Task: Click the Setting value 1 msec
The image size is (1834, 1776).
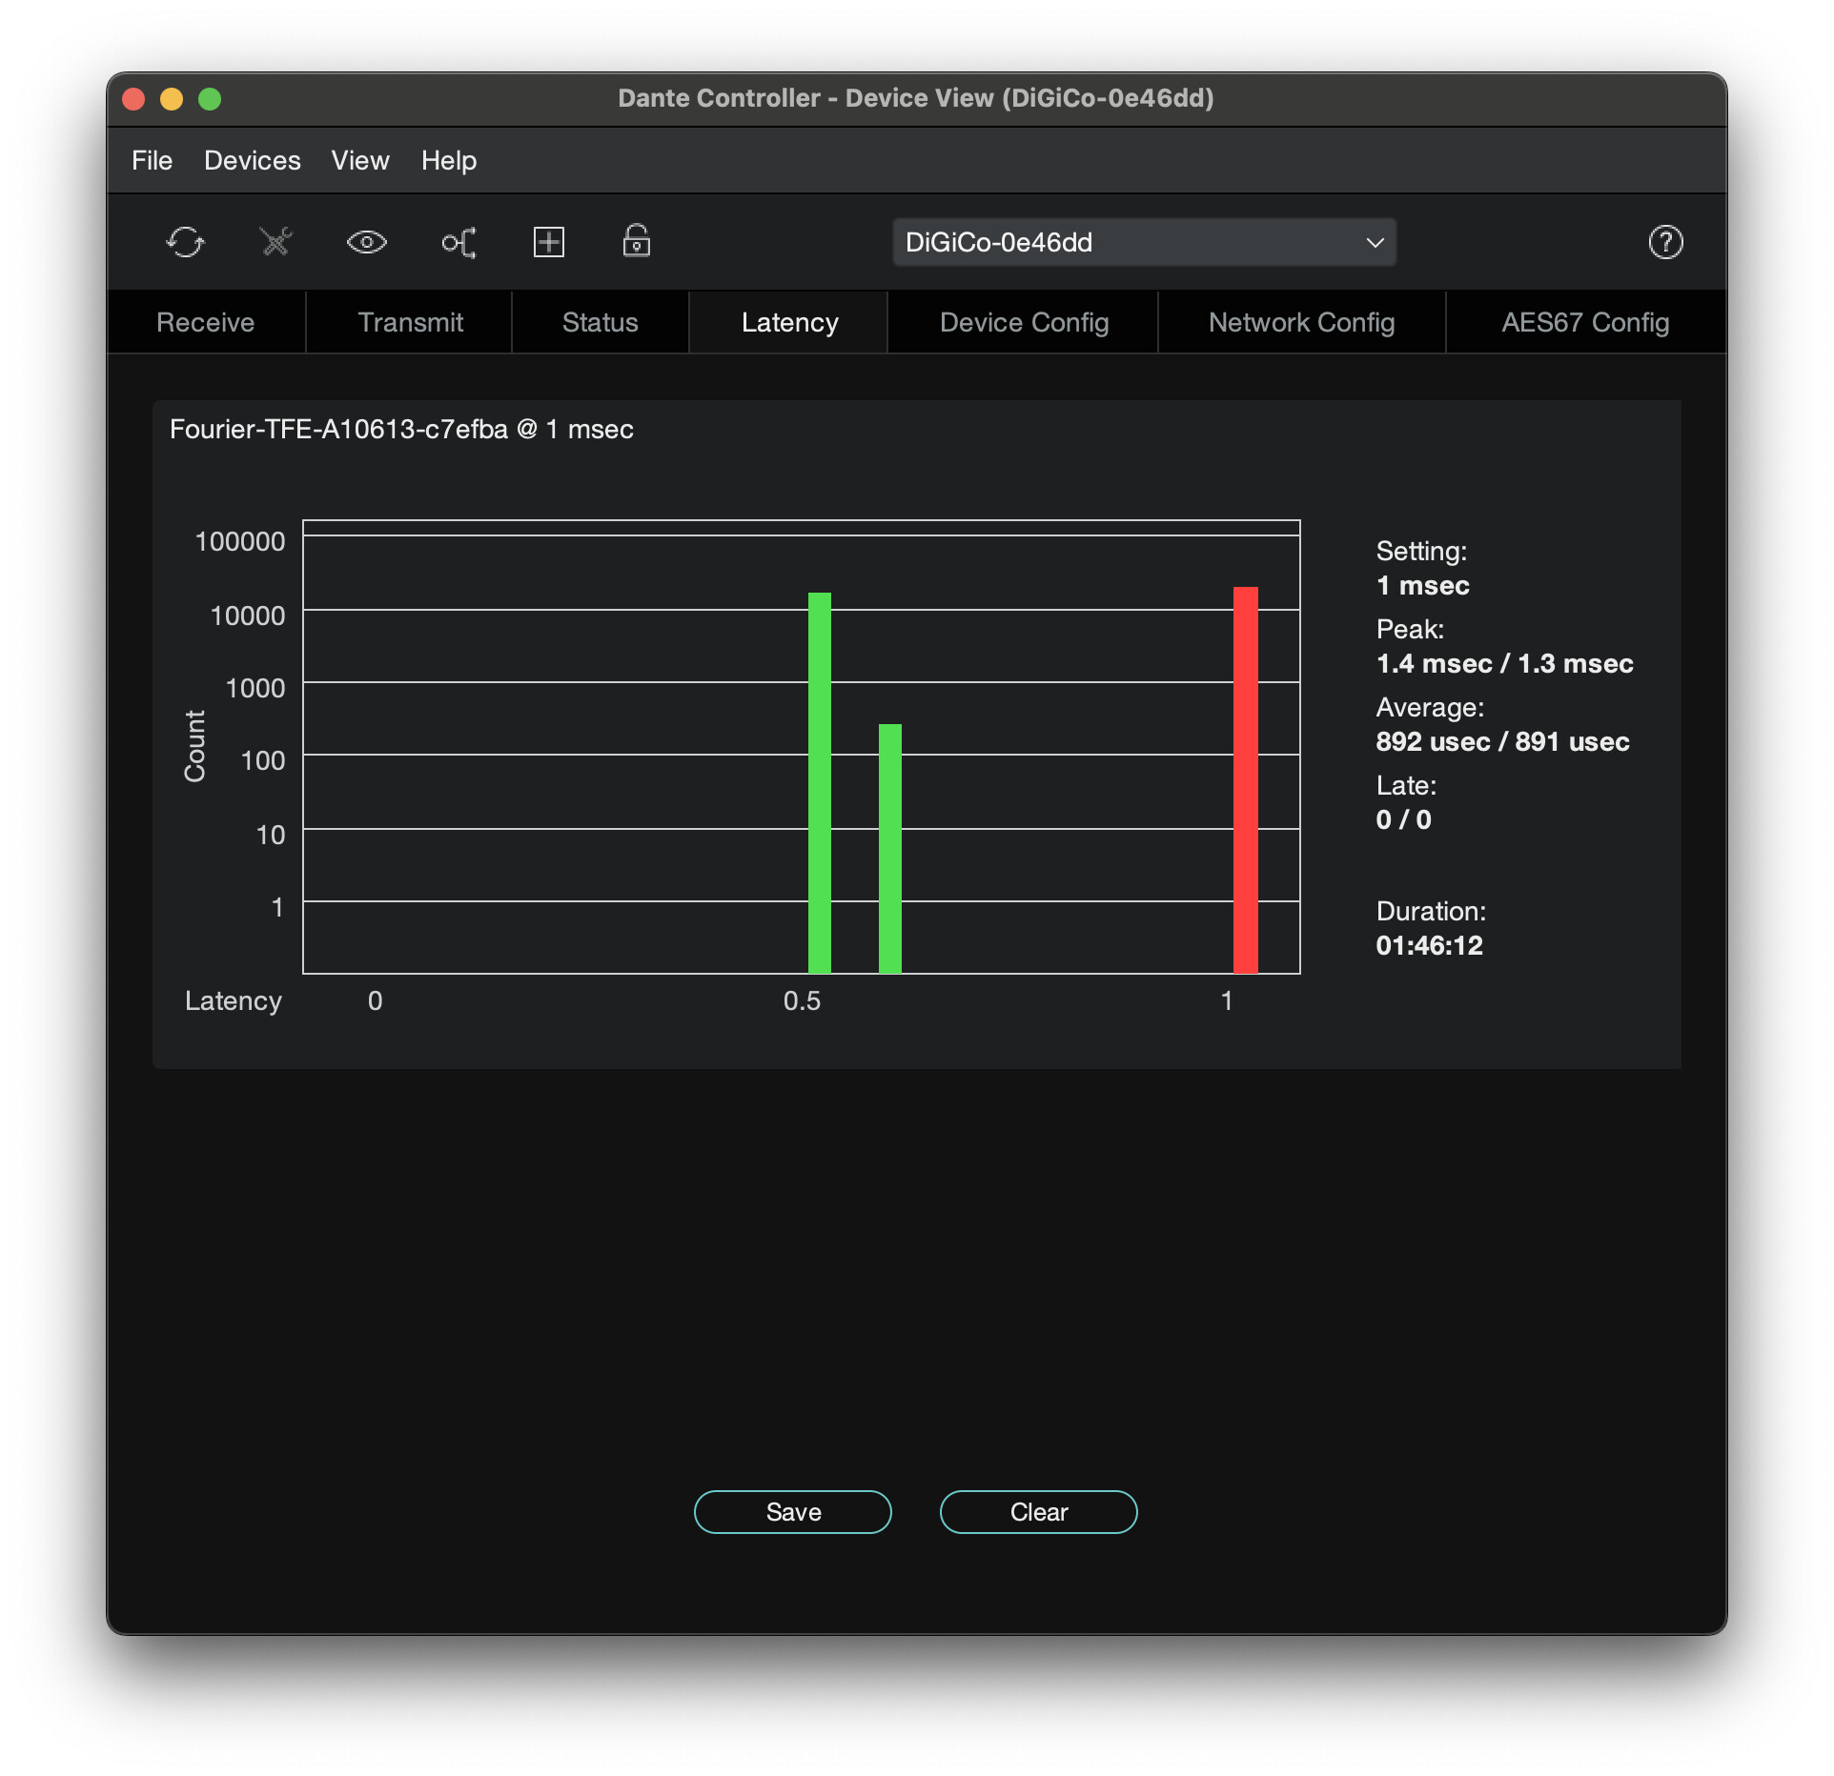Action: point(1422,585)
